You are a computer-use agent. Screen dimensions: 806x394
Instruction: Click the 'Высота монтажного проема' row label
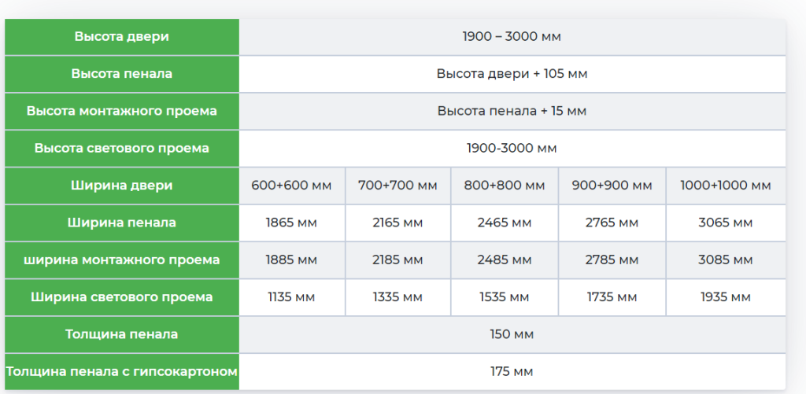(x=122, y=111)
